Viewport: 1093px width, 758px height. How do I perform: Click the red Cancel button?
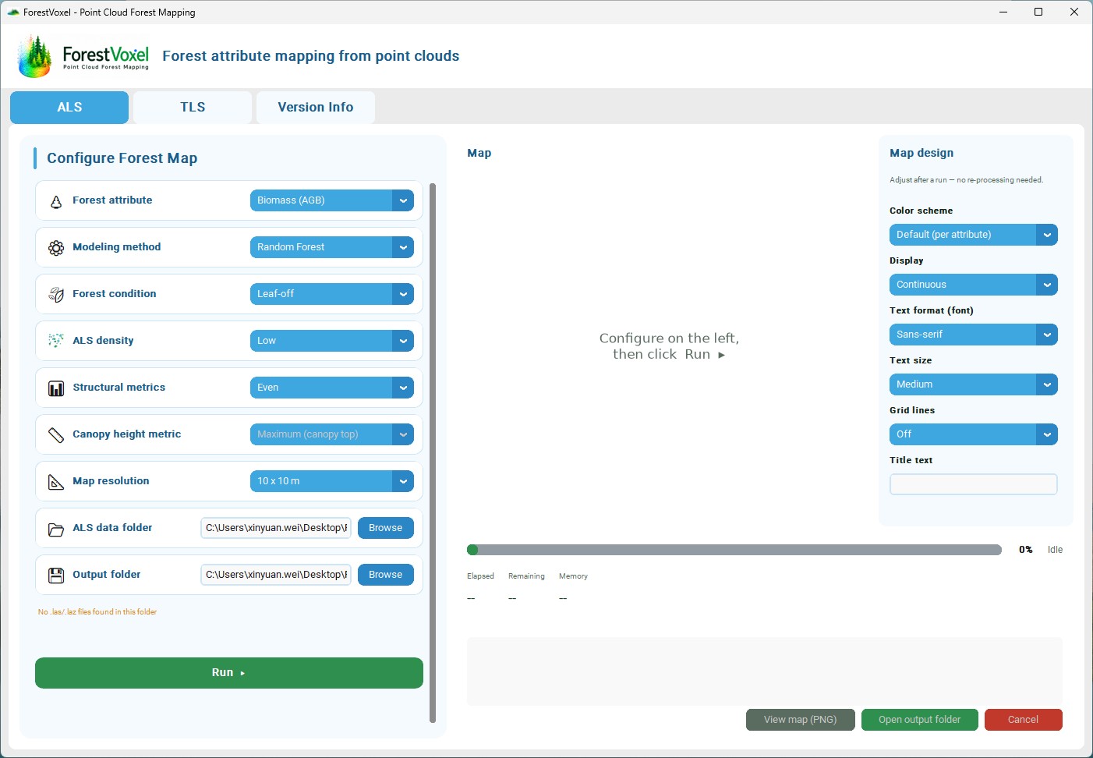point(1024,720)
